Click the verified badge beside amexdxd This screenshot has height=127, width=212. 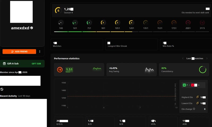[x=32, y=28]
